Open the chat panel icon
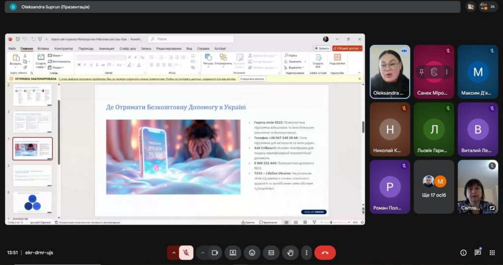The height and width of the screenshot is (265, 503). point(477,253)
